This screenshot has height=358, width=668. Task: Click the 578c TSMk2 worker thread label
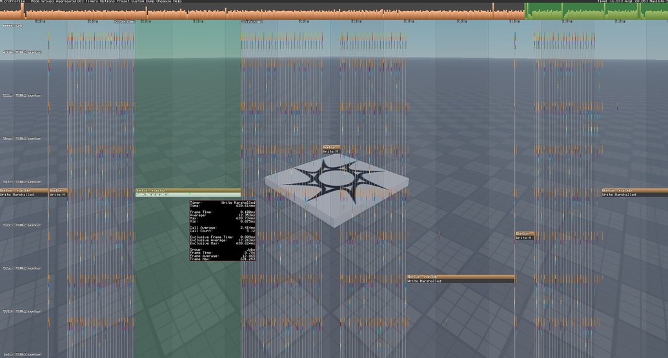[22, 224]
